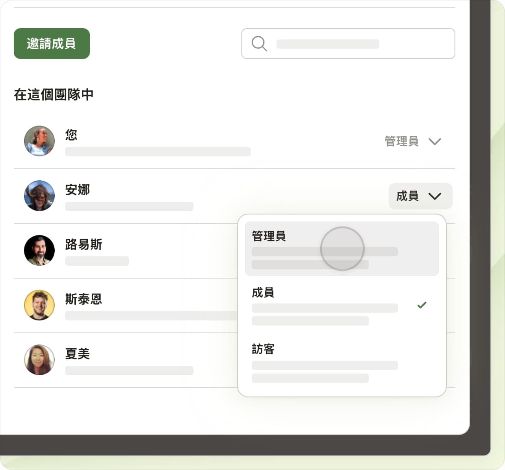Click the 邀請成員 invite button
The height and width of the screenshot is (470, 505).
click(51, 44)
